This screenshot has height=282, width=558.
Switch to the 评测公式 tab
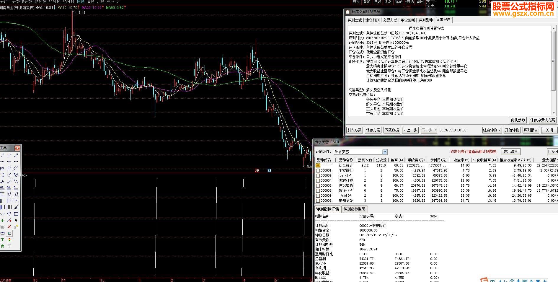355,20
